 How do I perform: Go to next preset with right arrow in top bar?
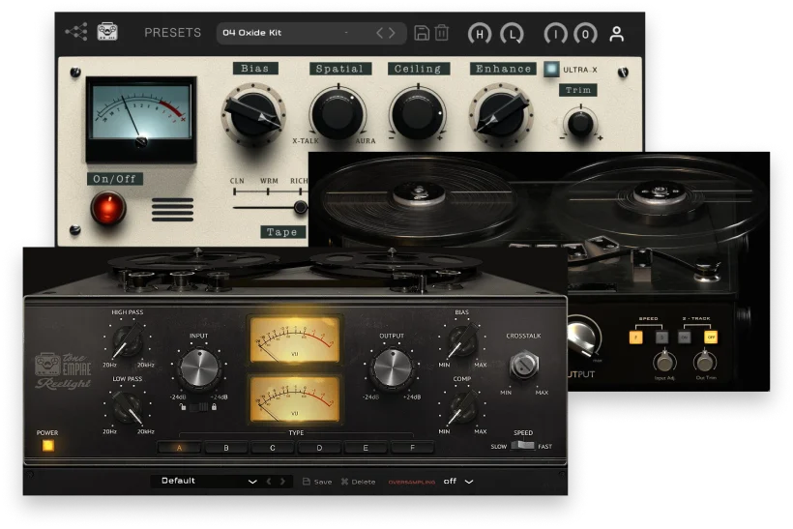click(x=392, y=34)
